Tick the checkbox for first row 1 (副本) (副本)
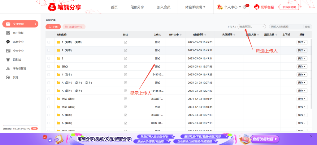This screenshot has height=145, width=317. pos(48,42)
